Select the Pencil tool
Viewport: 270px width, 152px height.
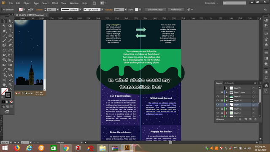tap(10, 41)
